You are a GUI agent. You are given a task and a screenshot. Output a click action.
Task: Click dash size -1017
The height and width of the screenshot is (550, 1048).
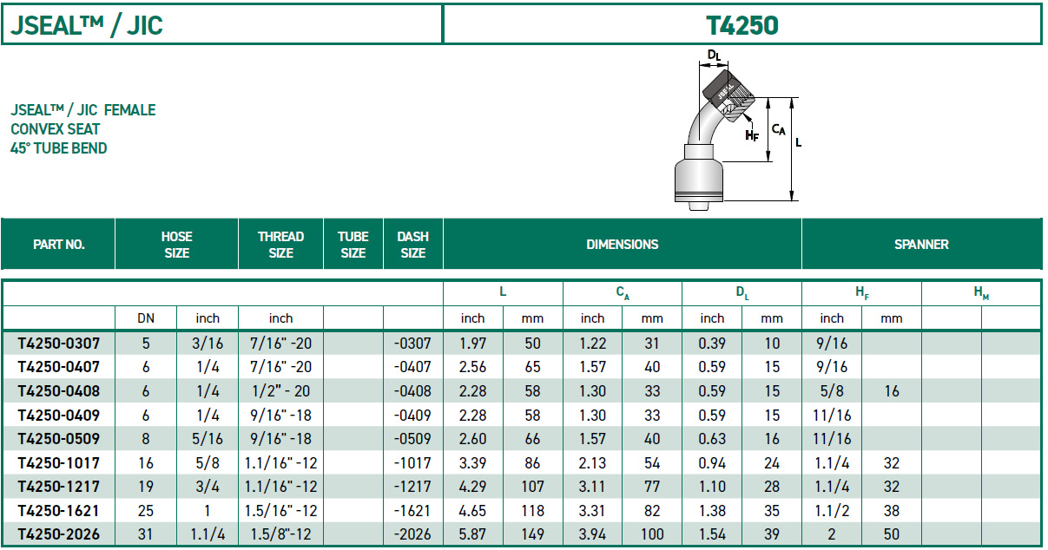point(412,462)
